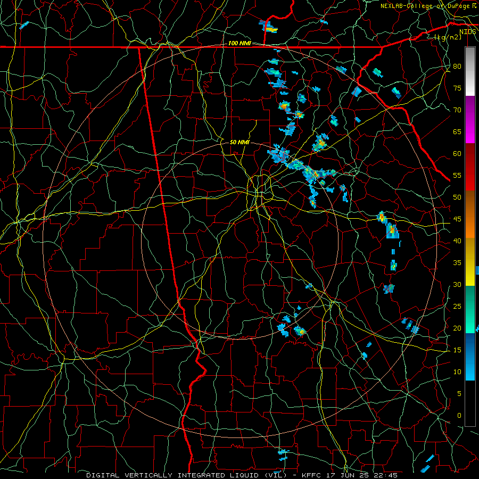Click the [kg/m2] units label
The image size is (479, 479).
click(x=448, y=37)
